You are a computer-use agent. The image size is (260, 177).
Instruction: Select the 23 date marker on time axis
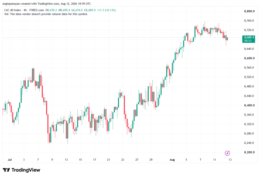pyautogui.click(x=123, y=160)
